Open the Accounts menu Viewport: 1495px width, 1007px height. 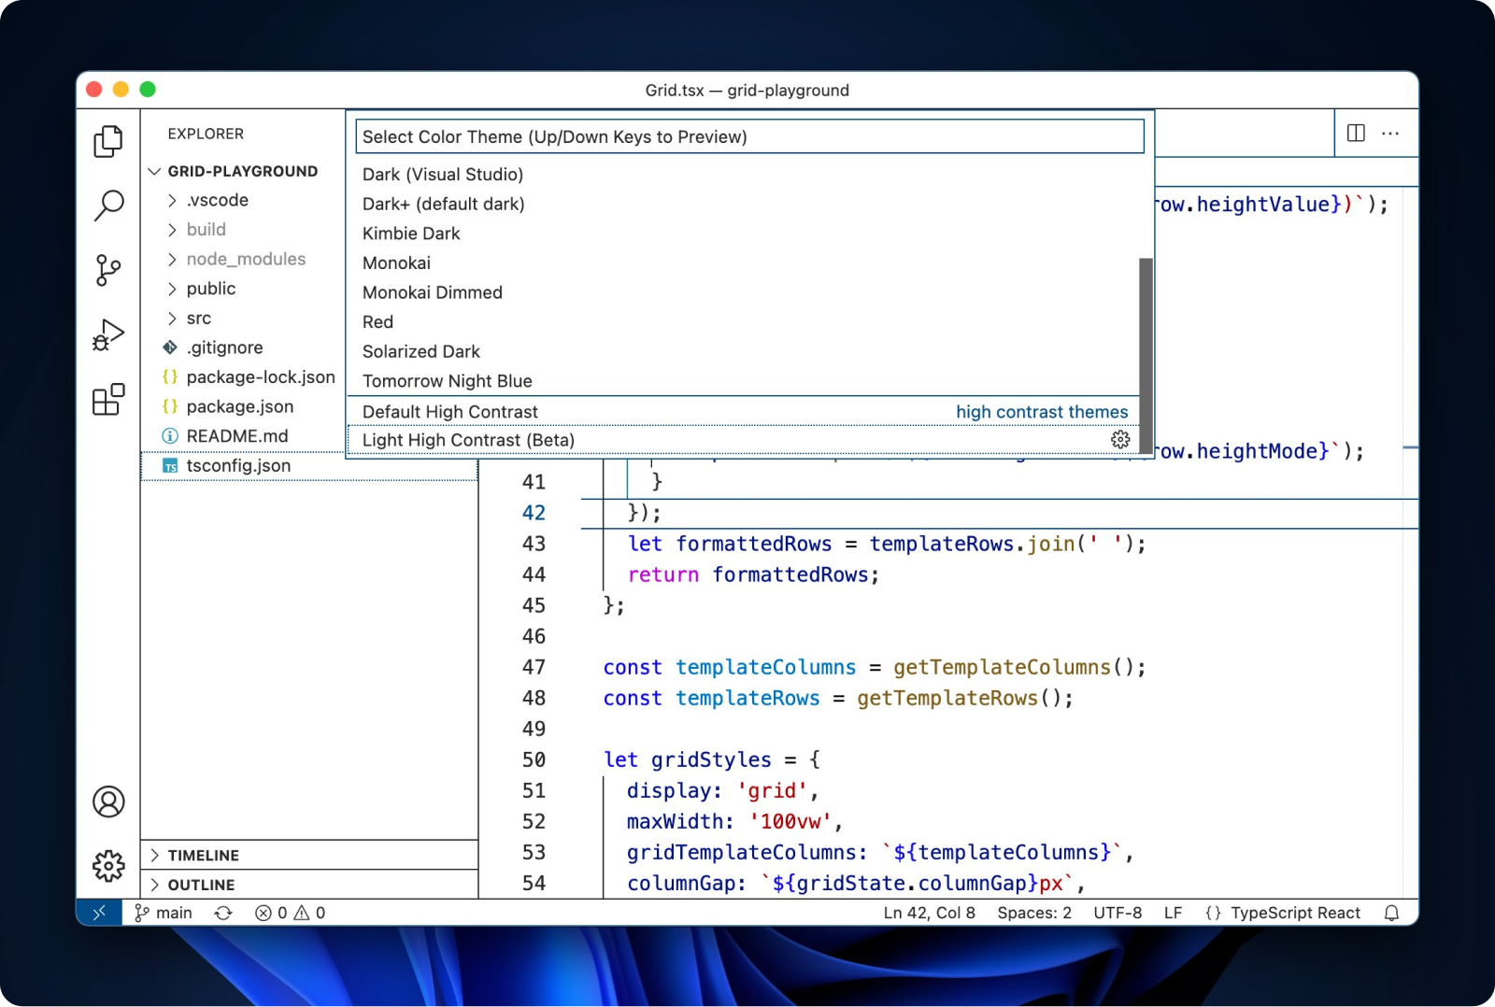[108, 801]
